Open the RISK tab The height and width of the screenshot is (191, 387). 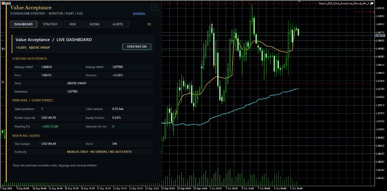pyautogui.click(x=73, y=24)
